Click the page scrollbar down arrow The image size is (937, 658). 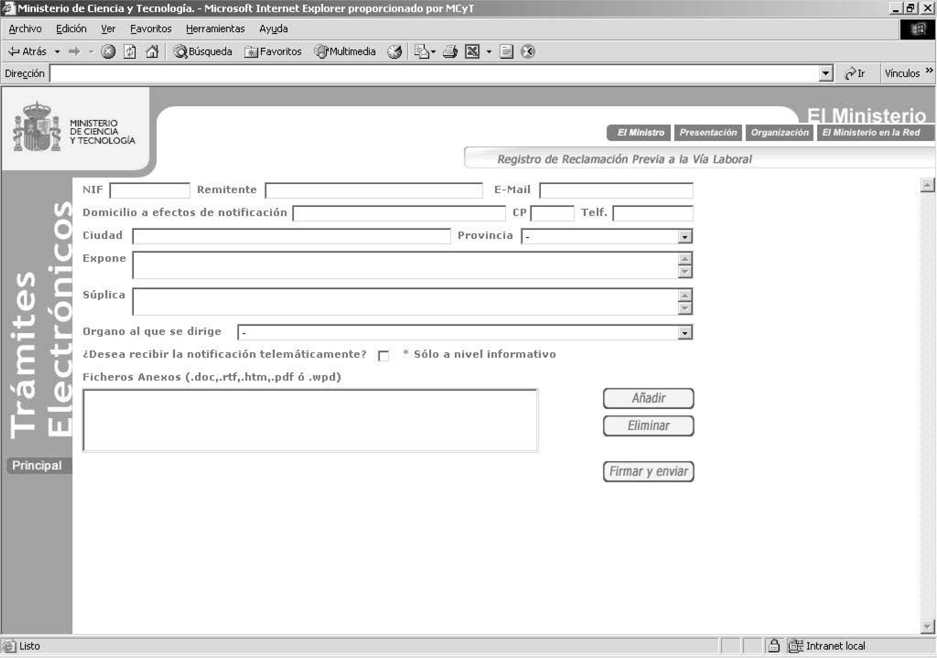coord(927,626)
